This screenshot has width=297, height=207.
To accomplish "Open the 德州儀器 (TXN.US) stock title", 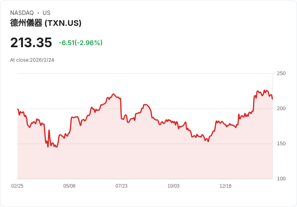I will [46, 23].
